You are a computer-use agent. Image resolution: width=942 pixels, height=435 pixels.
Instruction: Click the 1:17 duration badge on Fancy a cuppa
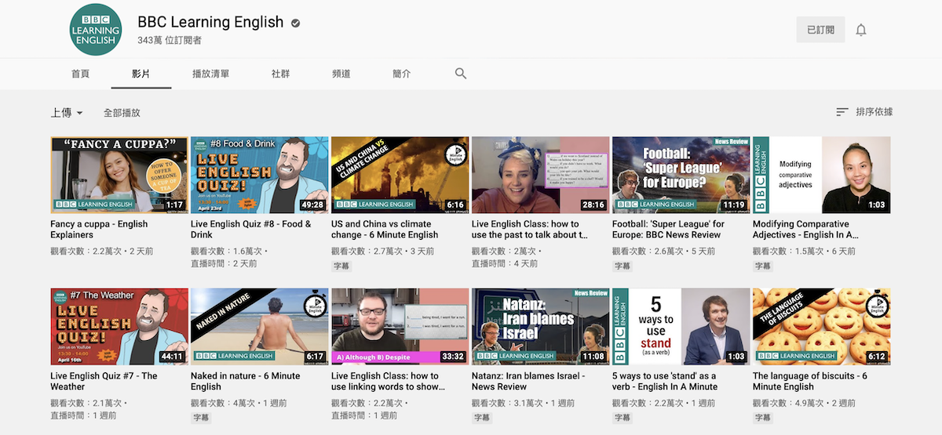point(175,205)
